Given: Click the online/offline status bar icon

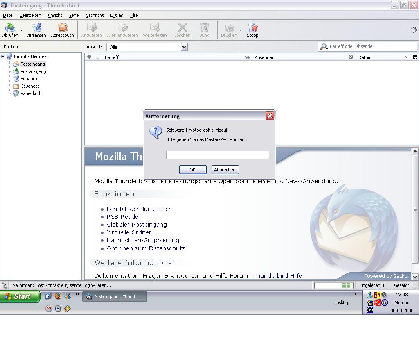Looking at the screenshot, I should 4,285.
